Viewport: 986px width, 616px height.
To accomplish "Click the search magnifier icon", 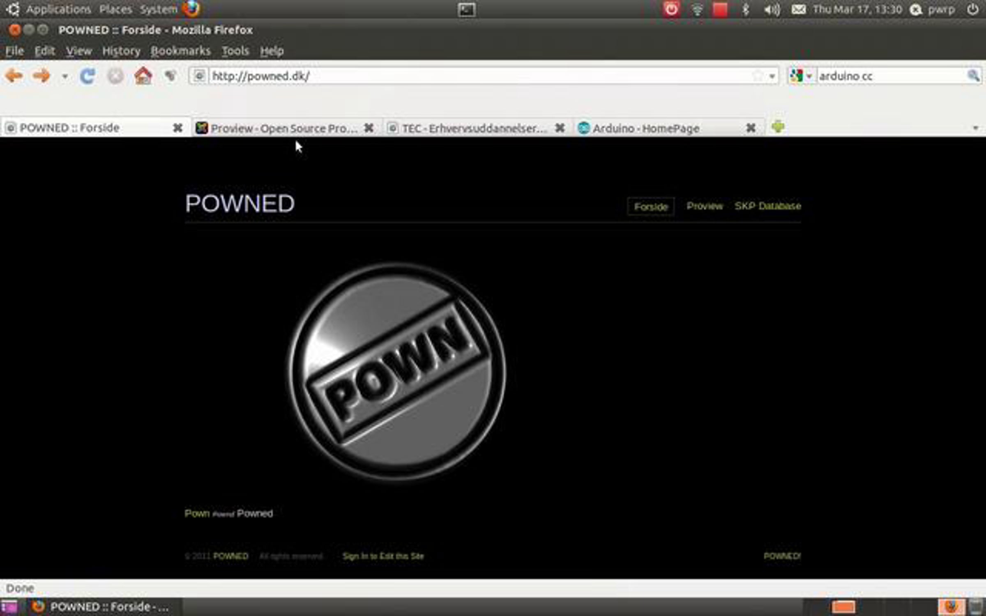I will [x=973, y=76].
